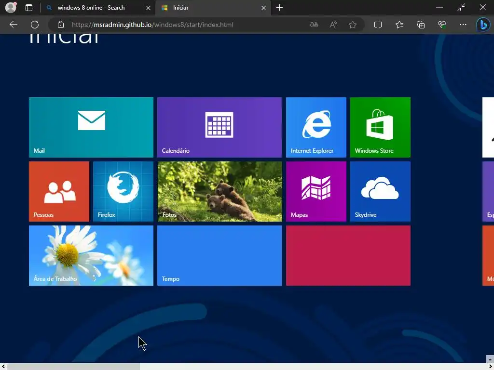
Task: Add page to favorites with star icon
Action: coord(353,25)
